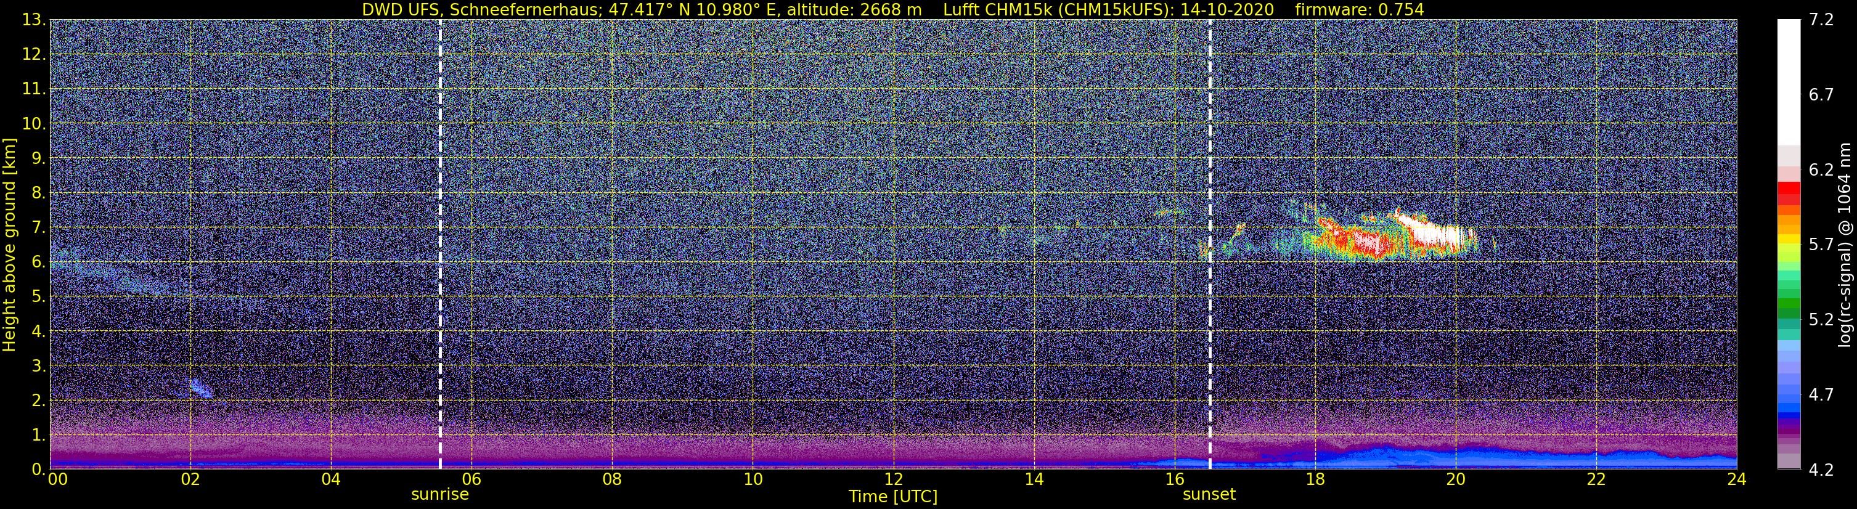
Task: Click the 'Time [UTC]' axis label
Action: (x=893, y=497)
